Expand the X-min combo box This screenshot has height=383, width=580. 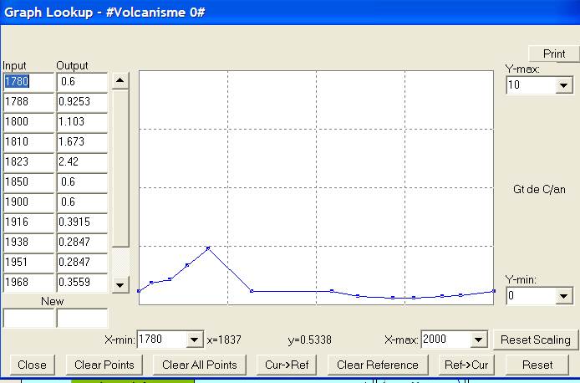click(195, 340)
